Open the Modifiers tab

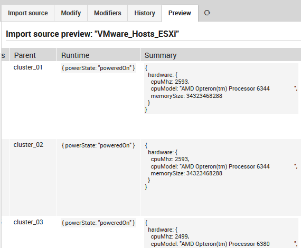(108, 13)
